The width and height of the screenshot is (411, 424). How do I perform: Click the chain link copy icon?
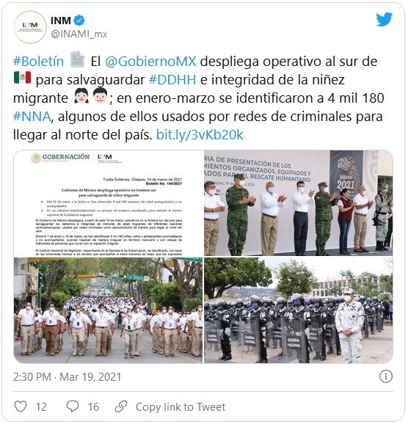tap(121, 406)
